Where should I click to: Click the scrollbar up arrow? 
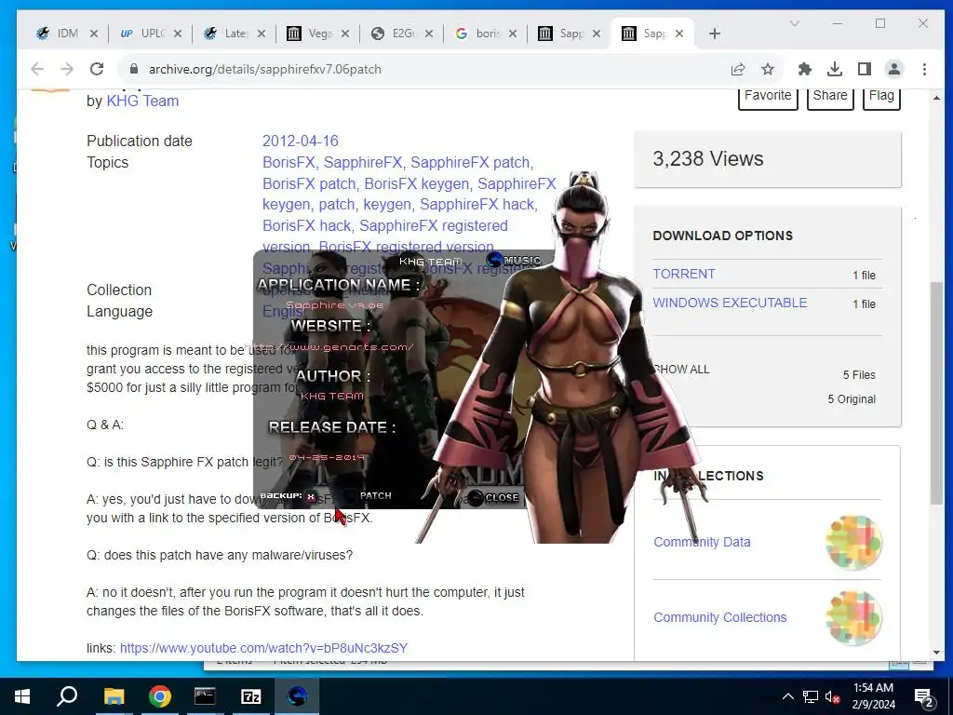pyautogui.click(x=936, y=97)
